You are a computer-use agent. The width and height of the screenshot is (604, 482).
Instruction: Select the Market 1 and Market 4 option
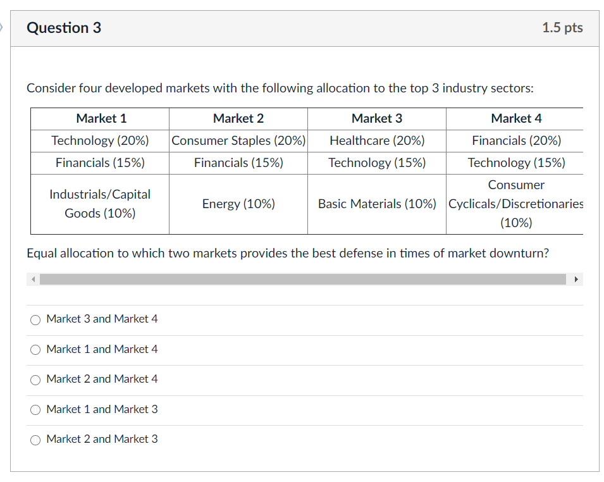pos(35,350)
